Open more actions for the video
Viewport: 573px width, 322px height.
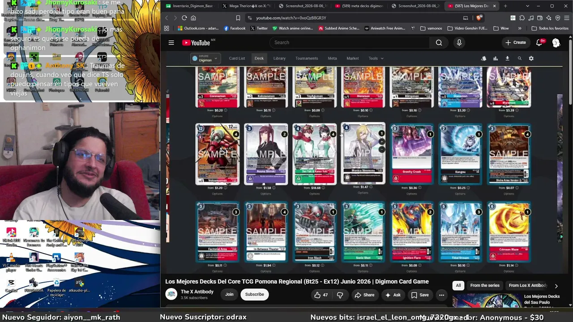[441, 295]
